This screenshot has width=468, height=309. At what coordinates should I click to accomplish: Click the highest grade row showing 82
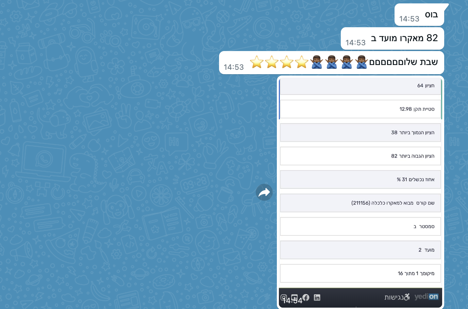(x=360, y=156)
